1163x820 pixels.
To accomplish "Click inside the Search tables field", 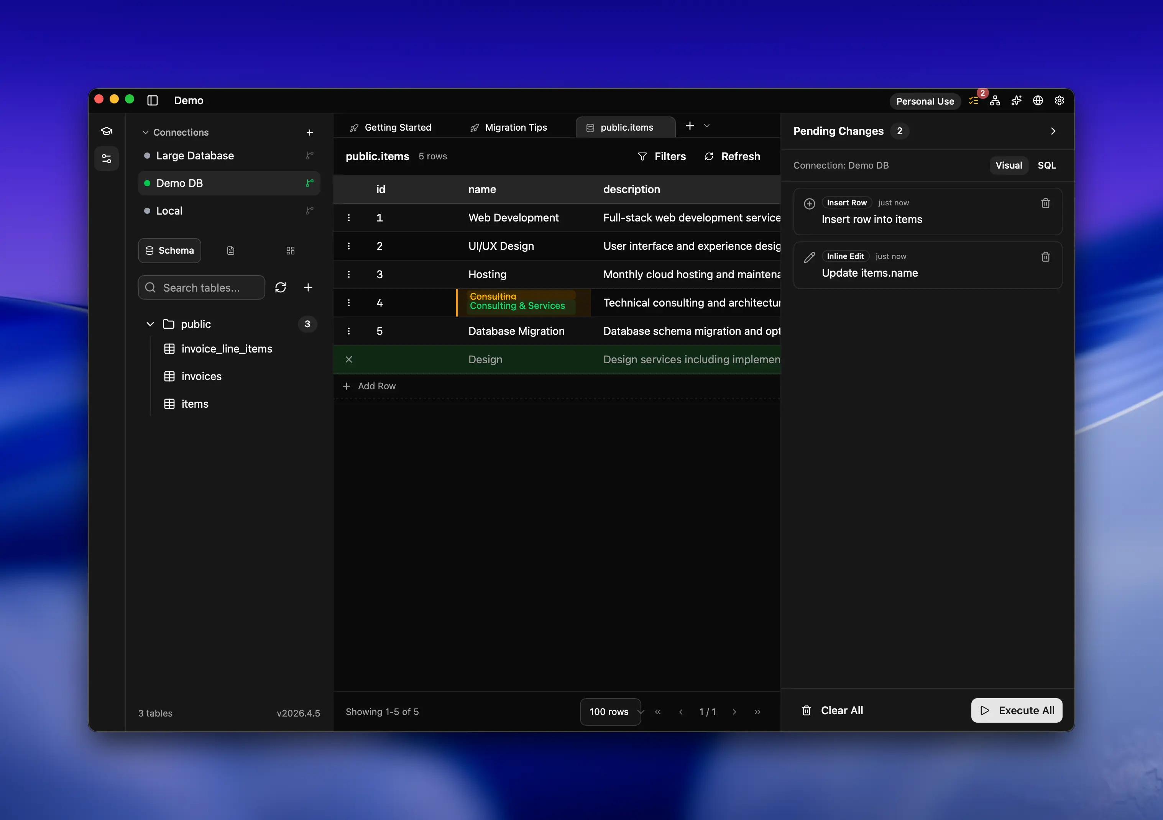I will (201, 287).
